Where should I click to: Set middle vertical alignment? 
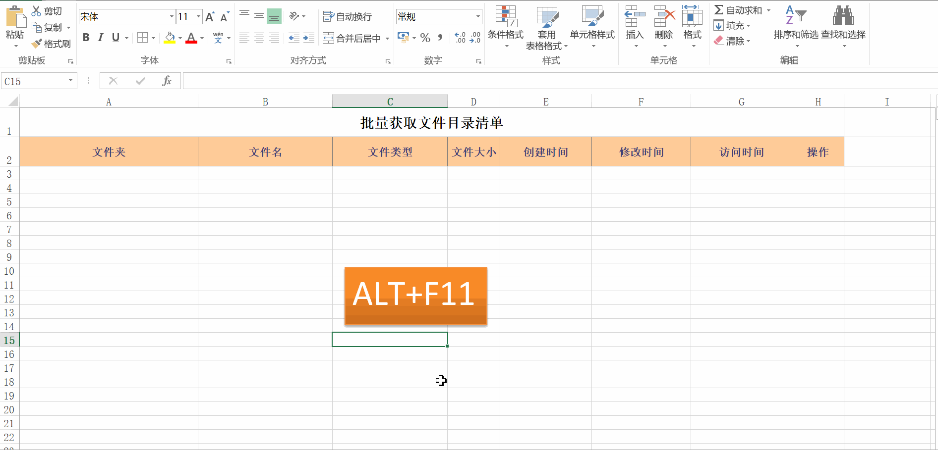[x=259, y=16]
